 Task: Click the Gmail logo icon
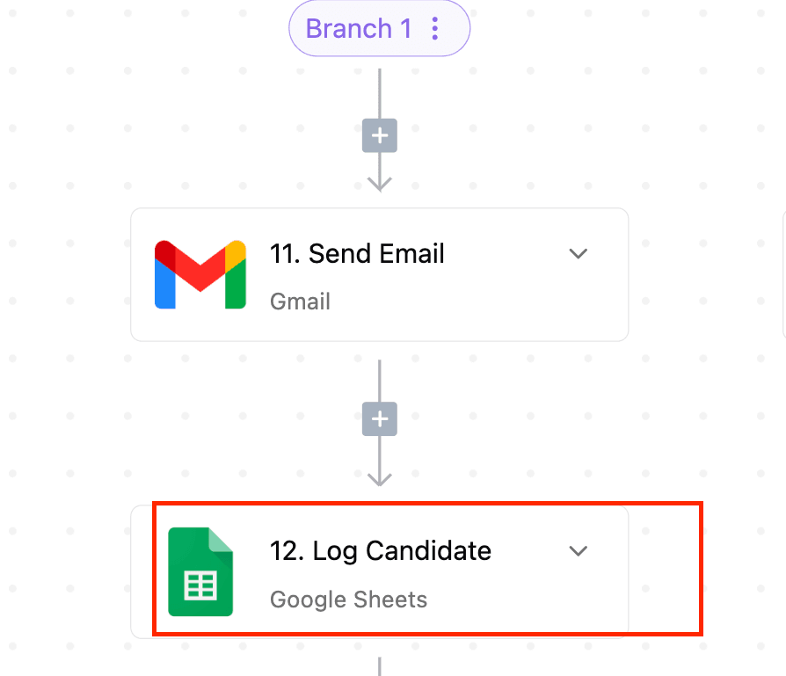coord(200,274)
